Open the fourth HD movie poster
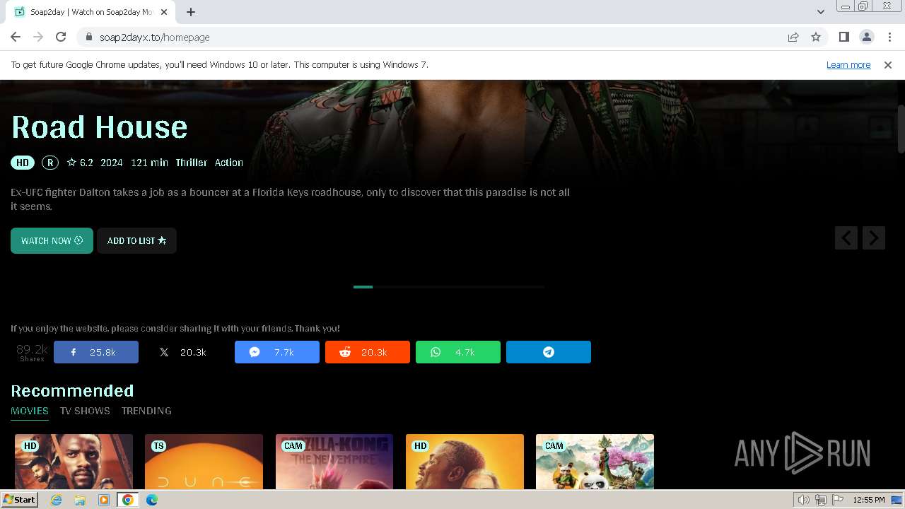The height and width of the screenshot is (509, 905). click(x=465, y=462)
